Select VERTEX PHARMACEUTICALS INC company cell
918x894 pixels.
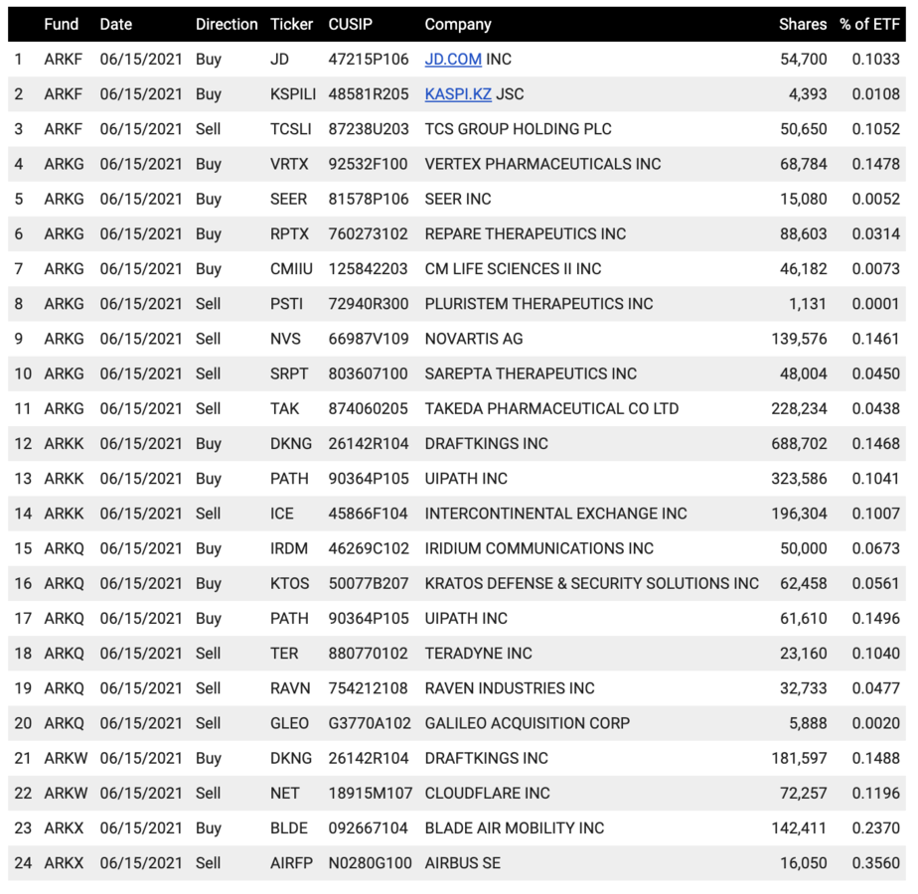tap(542, 164)
